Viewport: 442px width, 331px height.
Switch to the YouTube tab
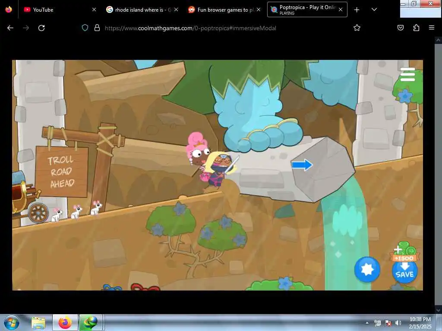point(59,9)
